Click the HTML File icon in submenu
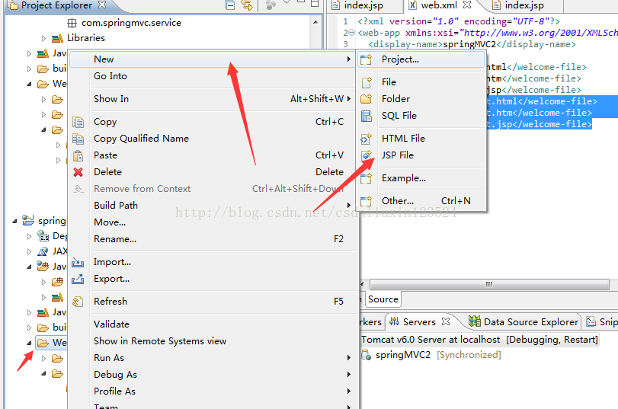Viewport: 618px width, 409px height. tap(366, 139)
